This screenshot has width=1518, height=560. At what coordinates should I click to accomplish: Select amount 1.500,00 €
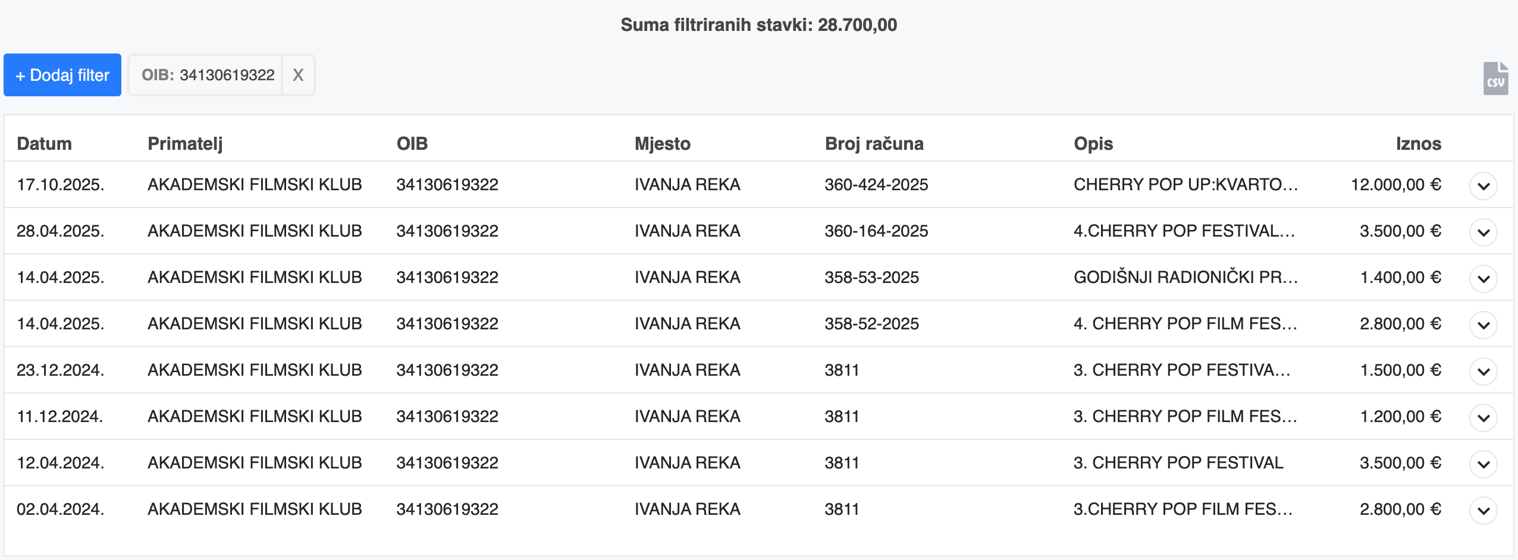click(1401, 370)
